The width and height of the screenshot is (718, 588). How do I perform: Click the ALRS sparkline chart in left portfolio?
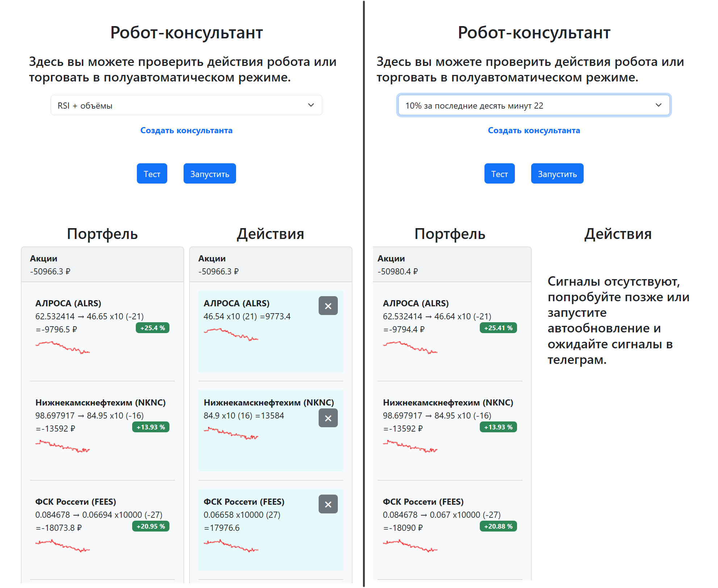pos(63,348)
